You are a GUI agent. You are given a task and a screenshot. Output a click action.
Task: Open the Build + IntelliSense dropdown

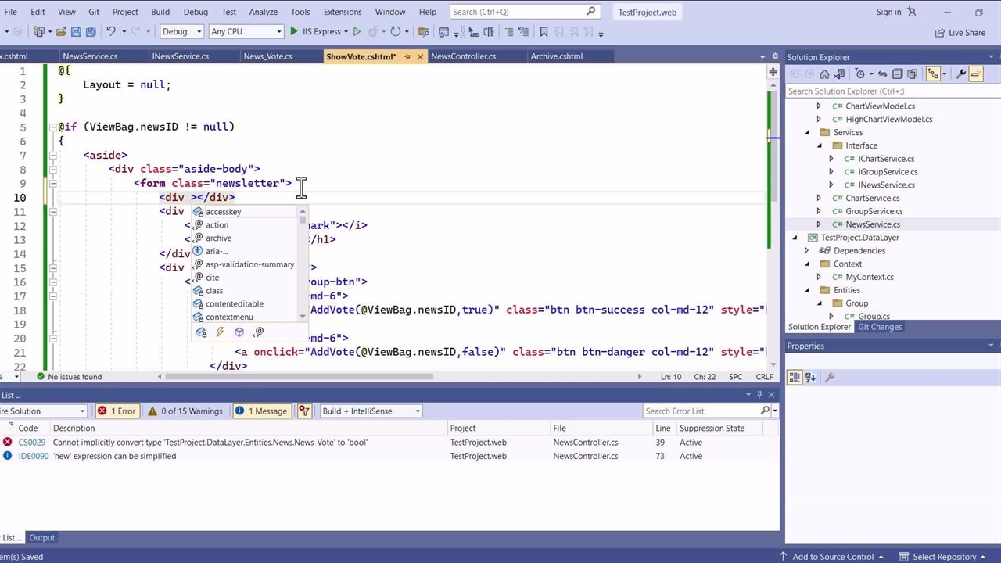[x=371, y=411]
